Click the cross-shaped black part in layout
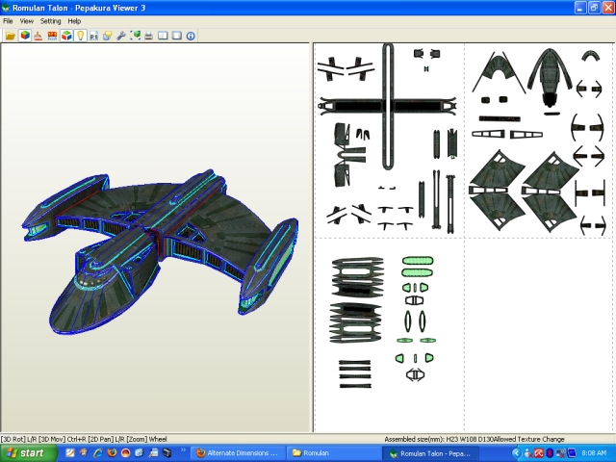 pos(388,106)
